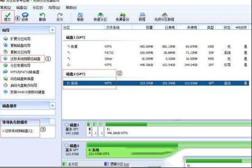The image size is (252, 168).
Task: Open the 分区 menu
Action: 38,7
